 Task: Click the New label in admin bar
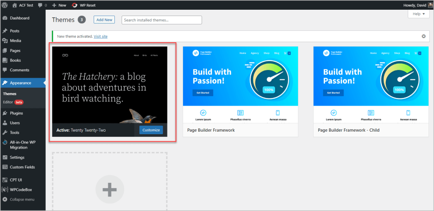(x=62, y=5)
